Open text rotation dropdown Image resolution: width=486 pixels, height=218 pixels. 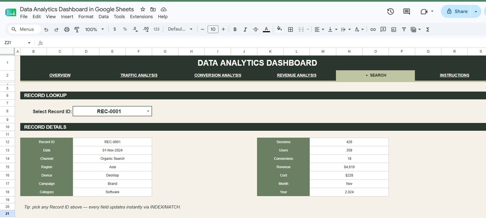pyautogui.click(x=359, y=29)
